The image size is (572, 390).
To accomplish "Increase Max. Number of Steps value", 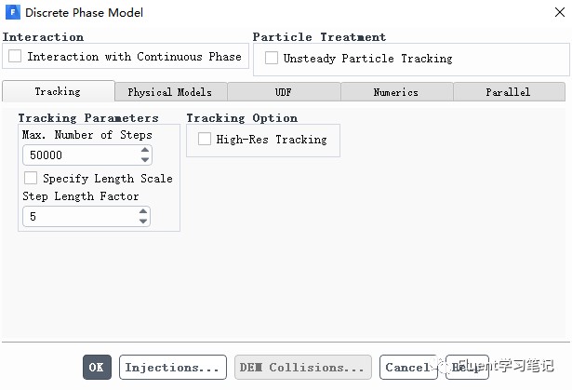I will tap(143, 151).
